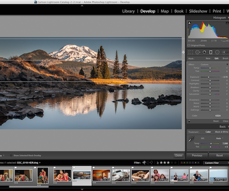Image resolution: width=229 pixels, height=191 pixels.
Task: Open the WB Auto preset dropdown
Action: 220,138
